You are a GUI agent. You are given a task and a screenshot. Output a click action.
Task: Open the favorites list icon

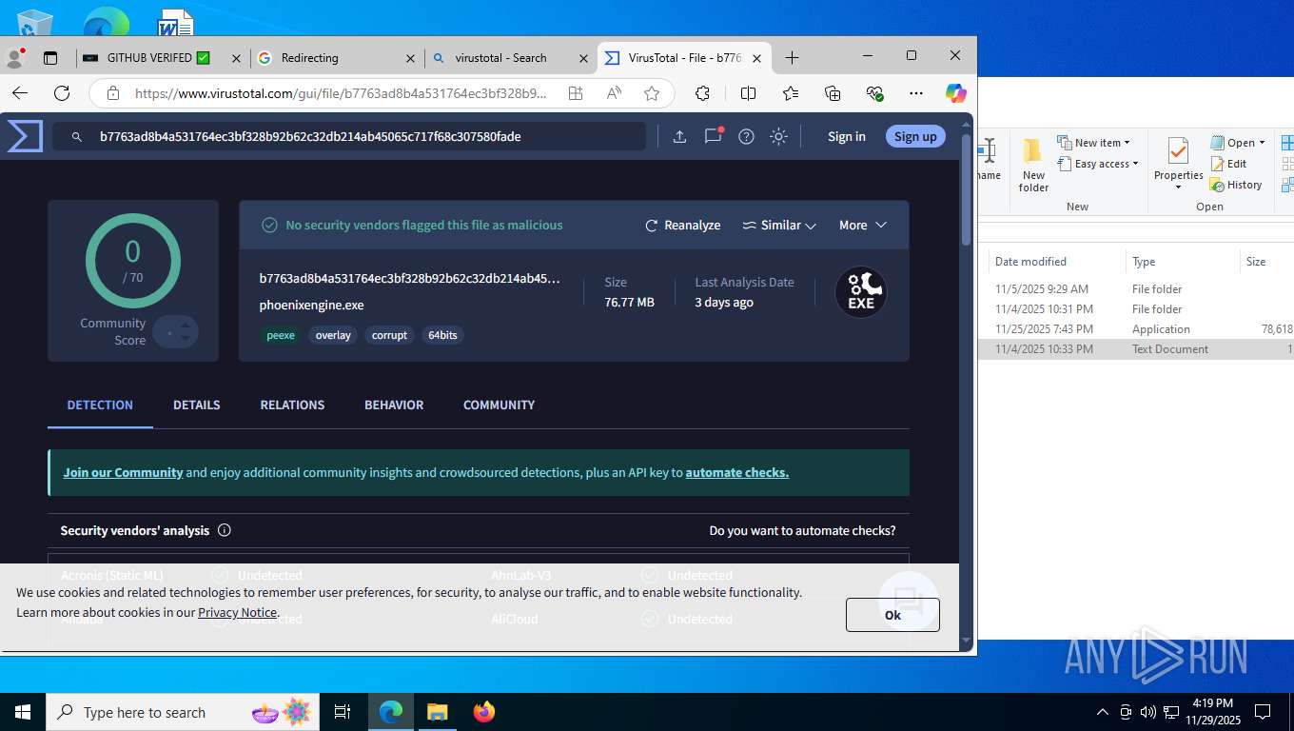791,93
